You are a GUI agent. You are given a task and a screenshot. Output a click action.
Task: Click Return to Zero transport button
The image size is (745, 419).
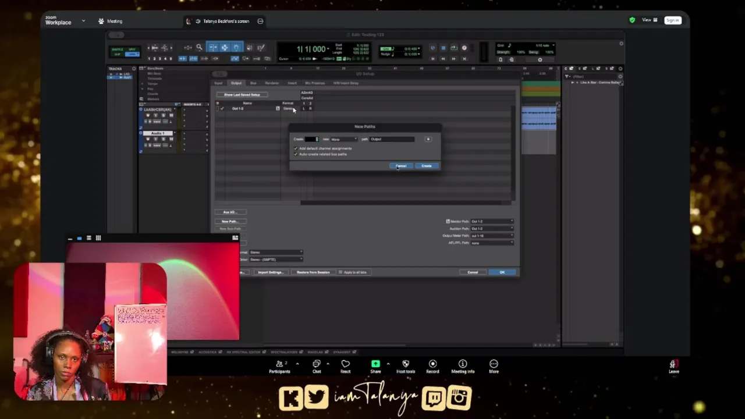point(432,59)
